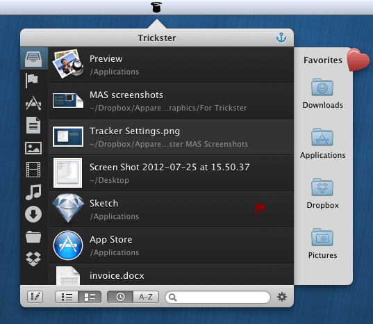
Task: Click the Pictures label in Favorites
Action: click(322, 255)
